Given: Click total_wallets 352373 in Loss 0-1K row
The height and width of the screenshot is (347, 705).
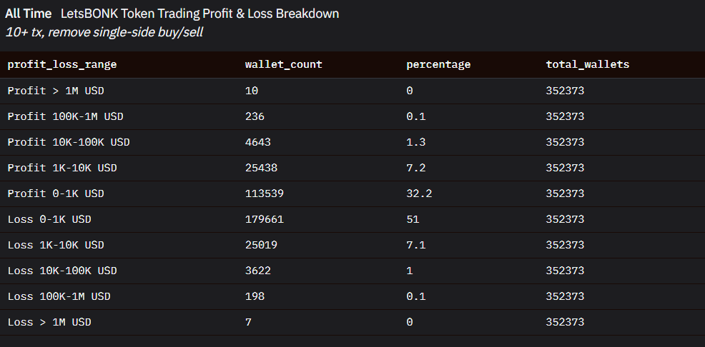Looking at the screenshot, I should pyautogui.click(x=565, y=219).
